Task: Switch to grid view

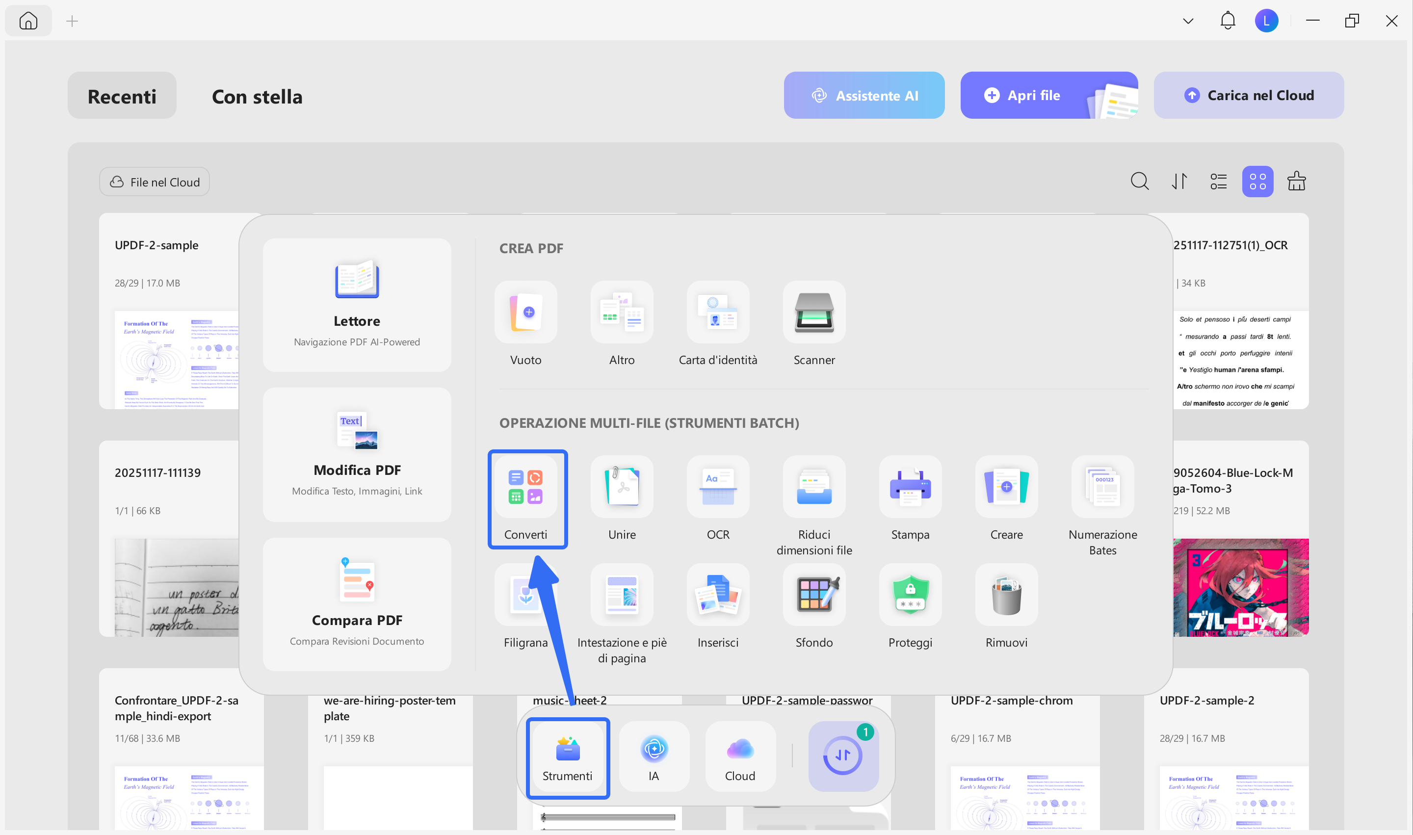Action: tap(1257, 181)
